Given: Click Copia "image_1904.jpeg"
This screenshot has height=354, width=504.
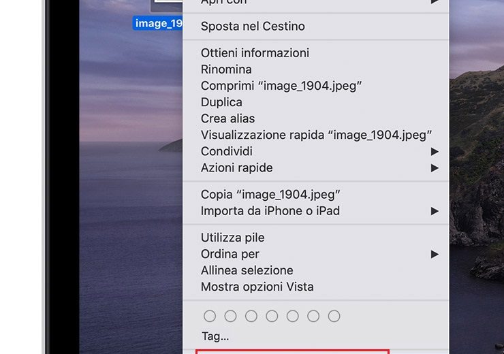Looking at the screenshot, I should coord(270,195).
